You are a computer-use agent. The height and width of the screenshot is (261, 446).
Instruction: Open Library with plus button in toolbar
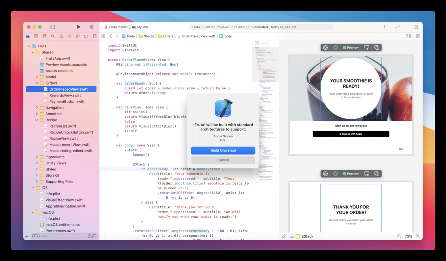tap(384, 27)
